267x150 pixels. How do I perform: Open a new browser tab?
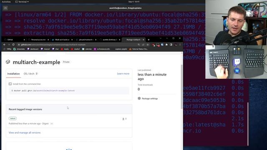coord(149,40)
